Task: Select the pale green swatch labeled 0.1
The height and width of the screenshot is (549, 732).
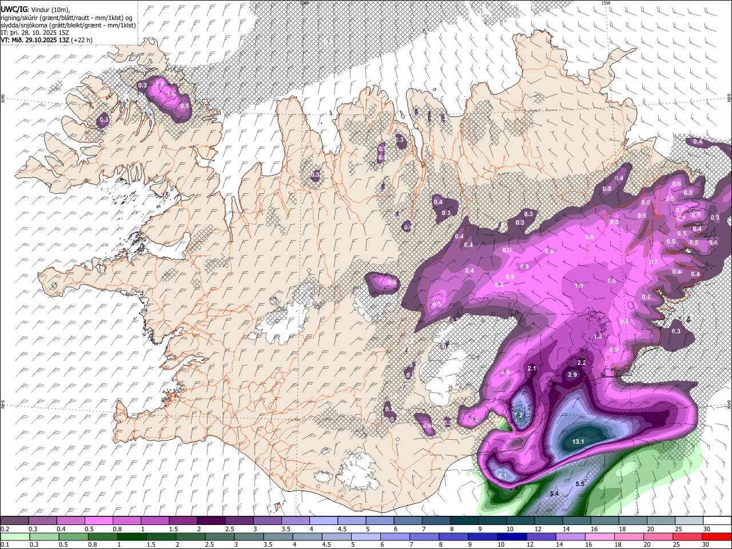Action: [x=15, y=536]
